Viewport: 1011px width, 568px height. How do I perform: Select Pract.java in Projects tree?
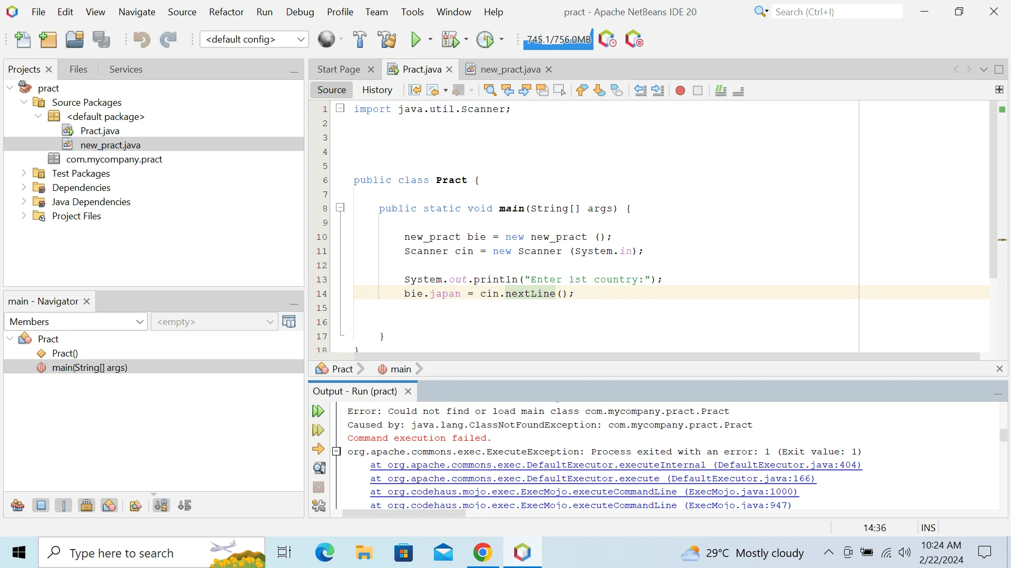pyautogui.click(x=100, y=130)
